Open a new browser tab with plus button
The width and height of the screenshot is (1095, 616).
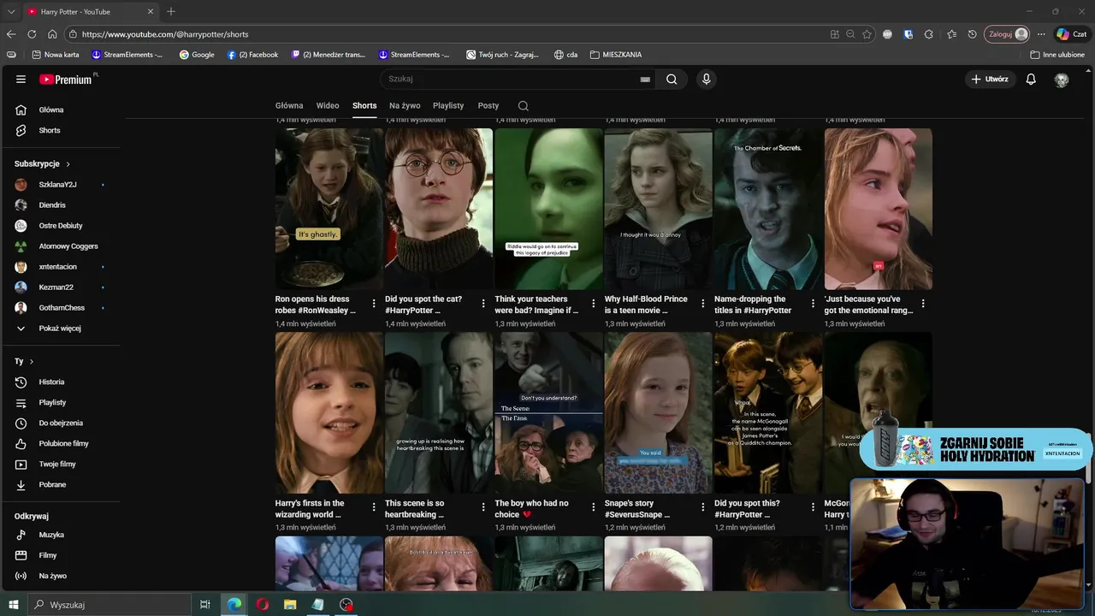point(171,12)
